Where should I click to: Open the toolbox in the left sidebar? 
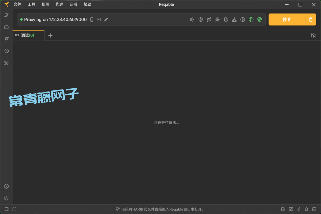(7, 63)
